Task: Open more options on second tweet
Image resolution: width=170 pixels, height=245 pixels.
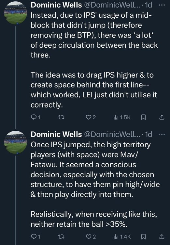Action: coord(162,134)
